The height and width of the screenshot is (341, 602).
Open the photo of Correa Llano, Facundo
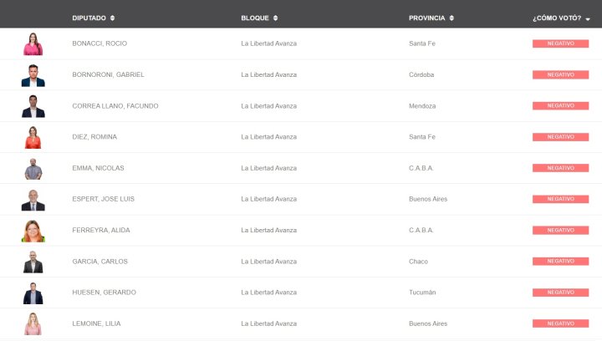pyautogui.click(x=33, y=106)
